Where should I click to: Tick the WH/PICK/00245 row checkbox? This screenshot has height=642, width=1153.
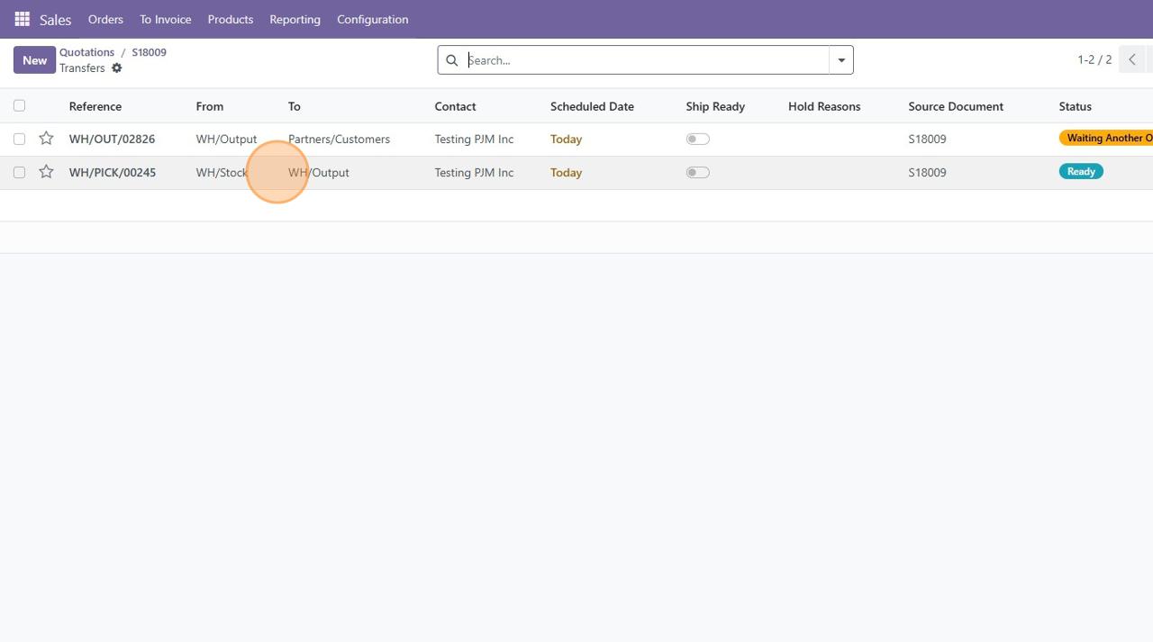click(x=20, y=172)
